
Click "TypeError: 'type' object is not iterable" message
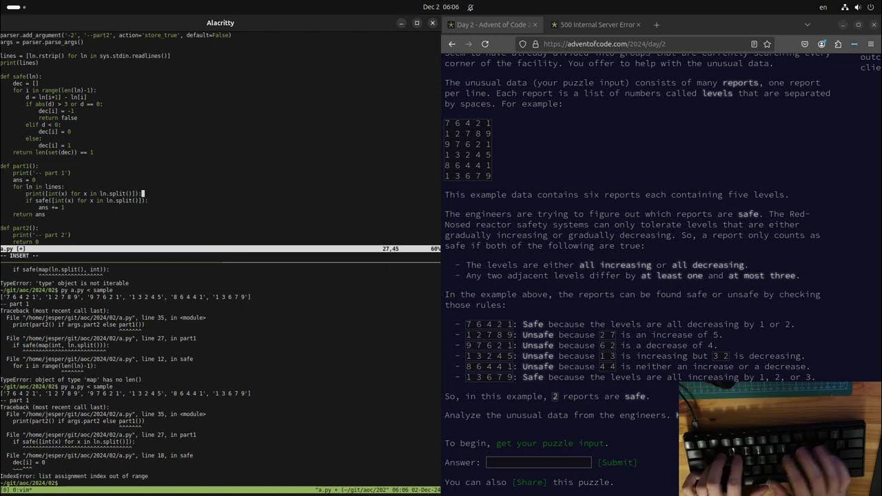[64, 283]
